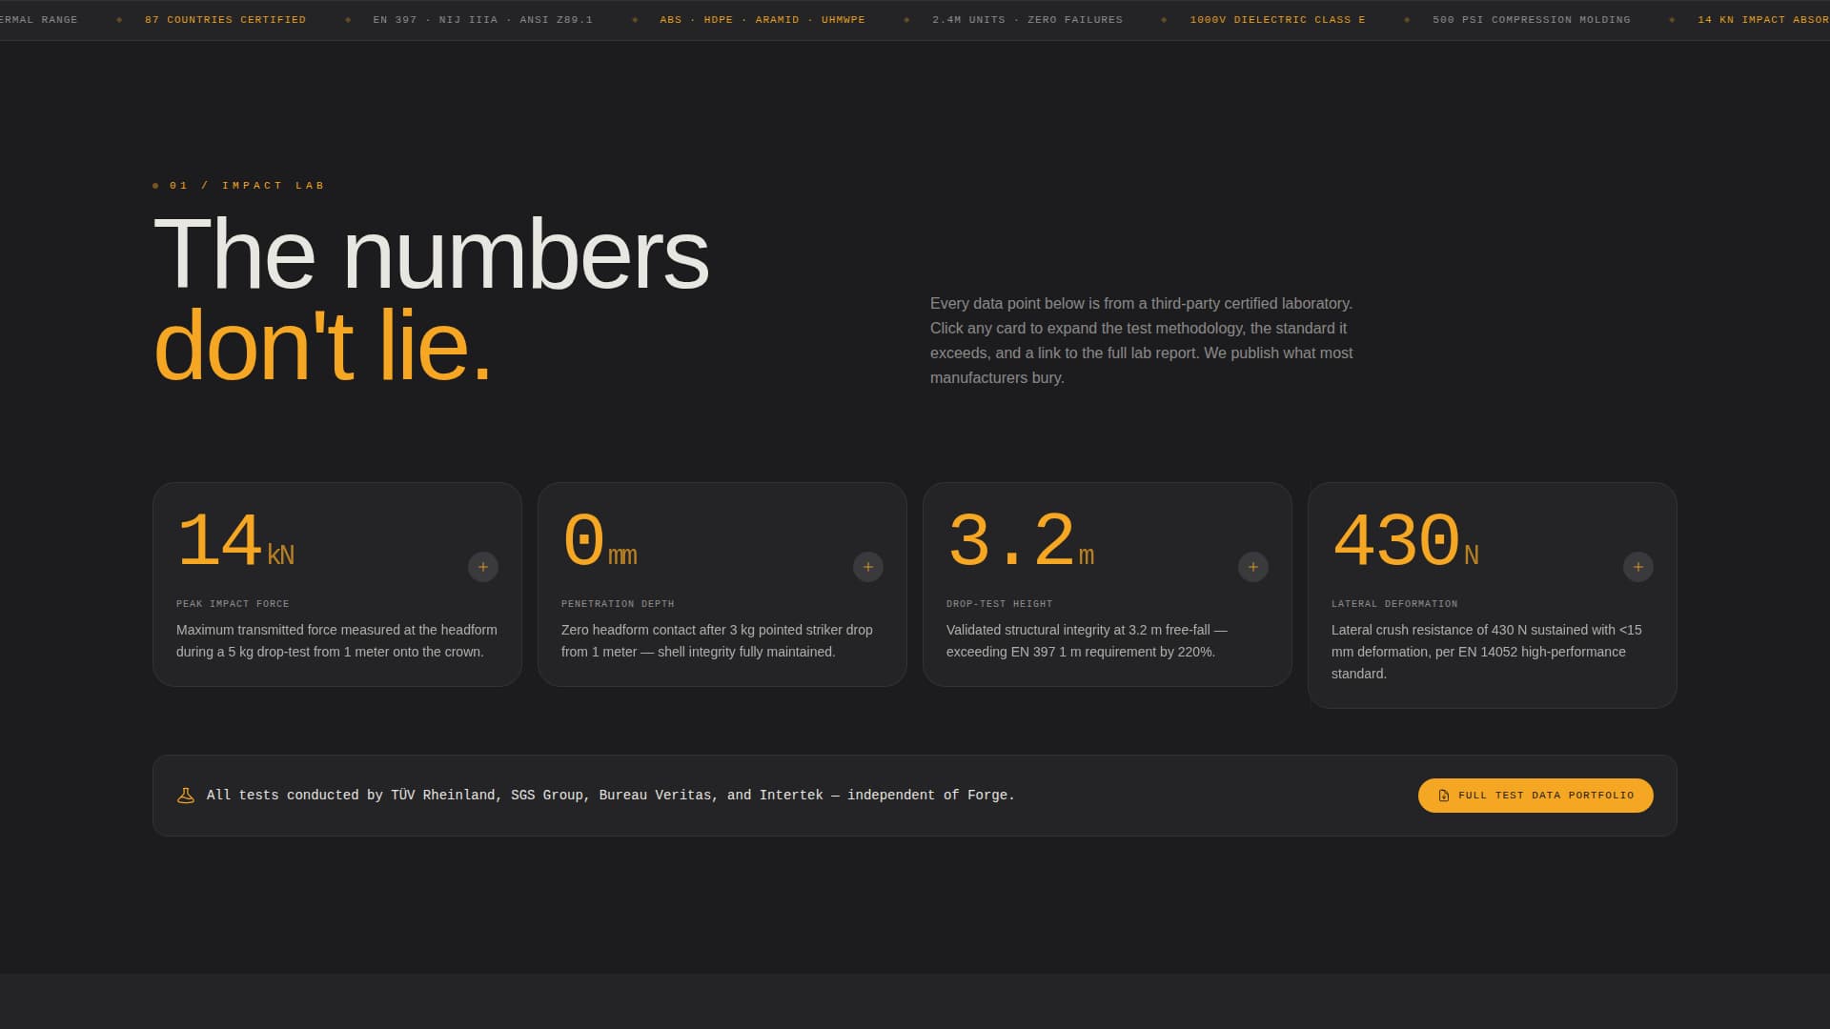The image size is (1830, 1029).
Task: Expand the PEAK IMPACT FORCE card with its plus button
Action: 482,567
